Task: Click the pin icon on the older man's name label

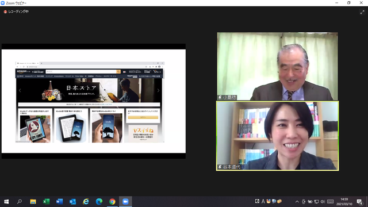Action: [x=220, y=97]
